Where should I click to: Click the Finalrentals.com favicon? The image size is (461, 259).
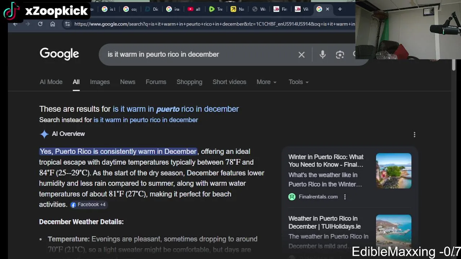[292, 197]
